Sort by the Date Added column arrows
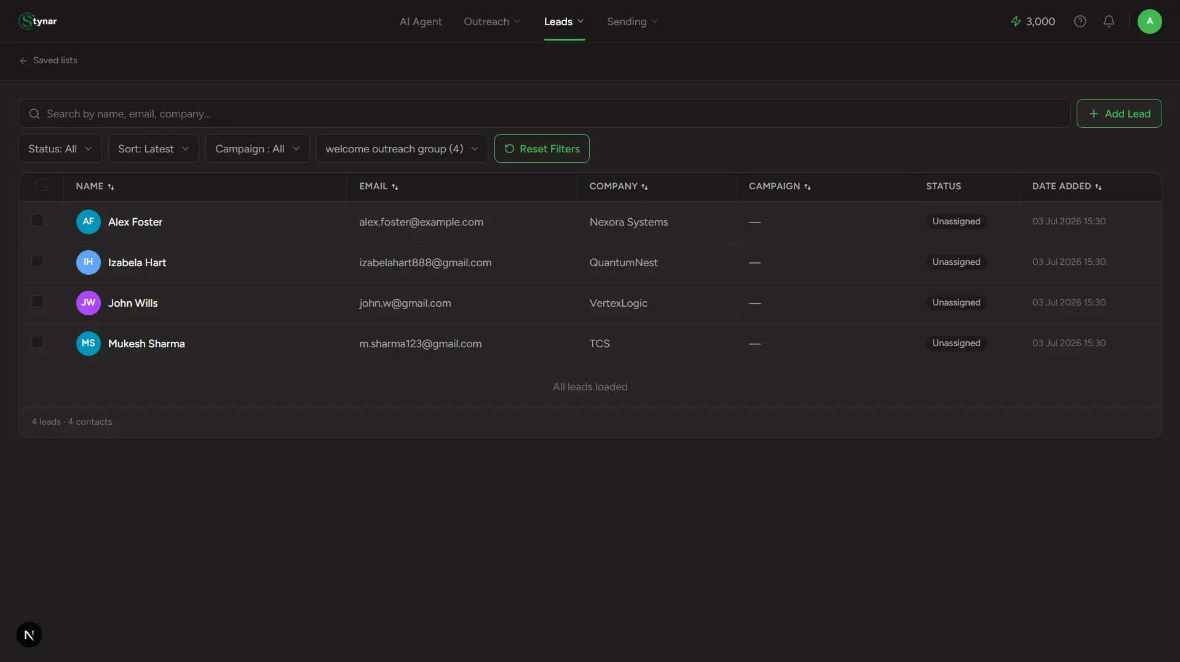 [1098, 187]
